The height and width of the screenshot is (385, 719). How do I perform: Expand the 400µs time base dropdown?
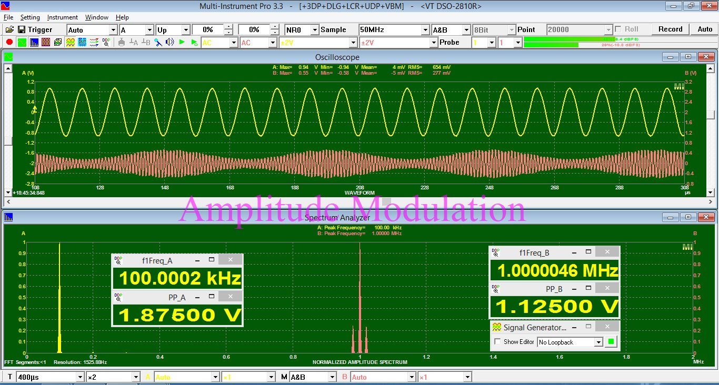pyautogui.click(x=80, y=377)
